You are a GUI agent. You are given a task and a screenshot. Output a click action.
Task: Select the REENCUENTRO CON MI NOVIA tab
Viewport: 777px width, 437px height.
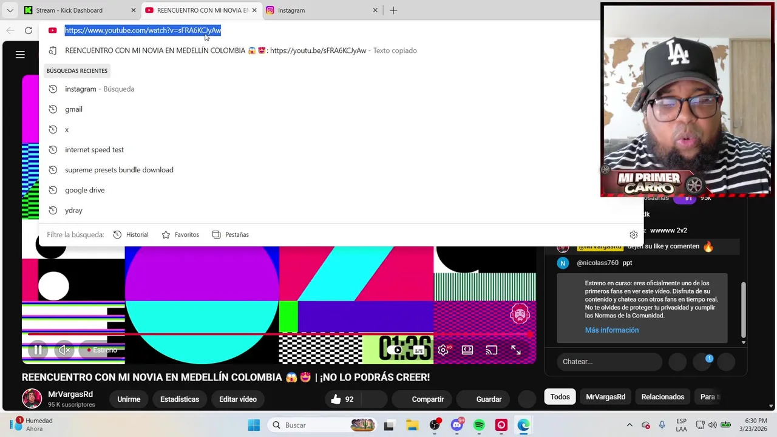tap(202, 10)
